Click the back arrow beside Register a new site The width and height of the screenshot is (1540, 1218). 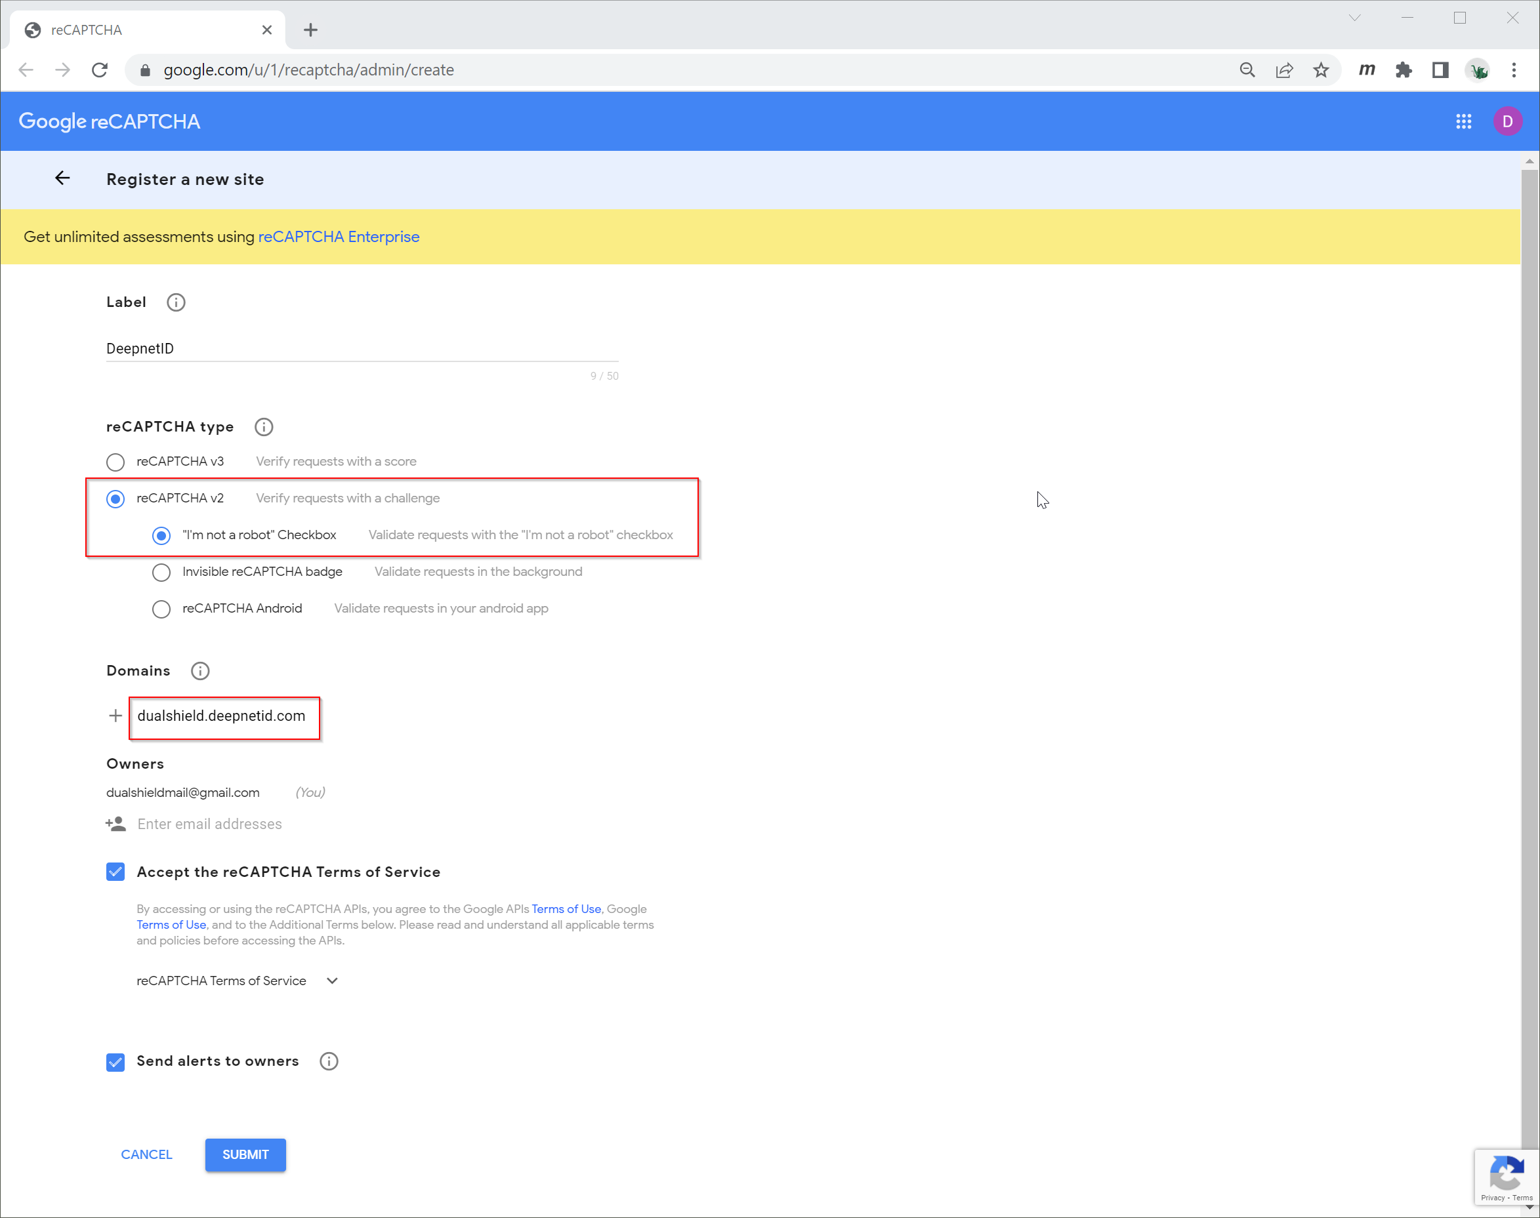tap(63, 178)
